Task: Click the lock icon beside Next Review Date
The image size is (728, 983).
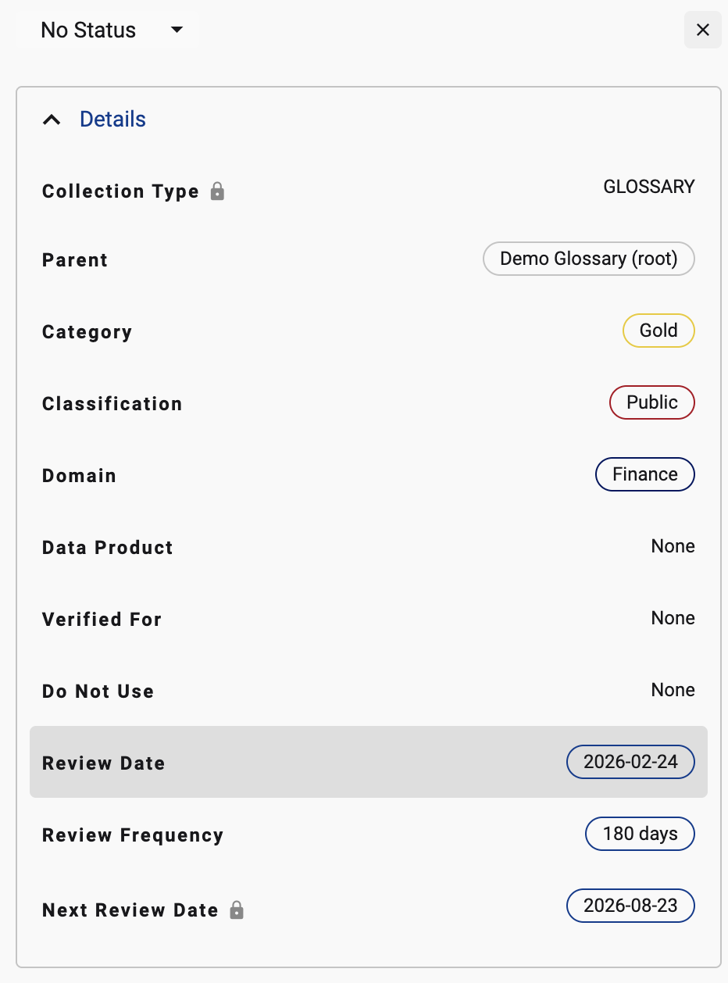Action: (x=237, y=910)
